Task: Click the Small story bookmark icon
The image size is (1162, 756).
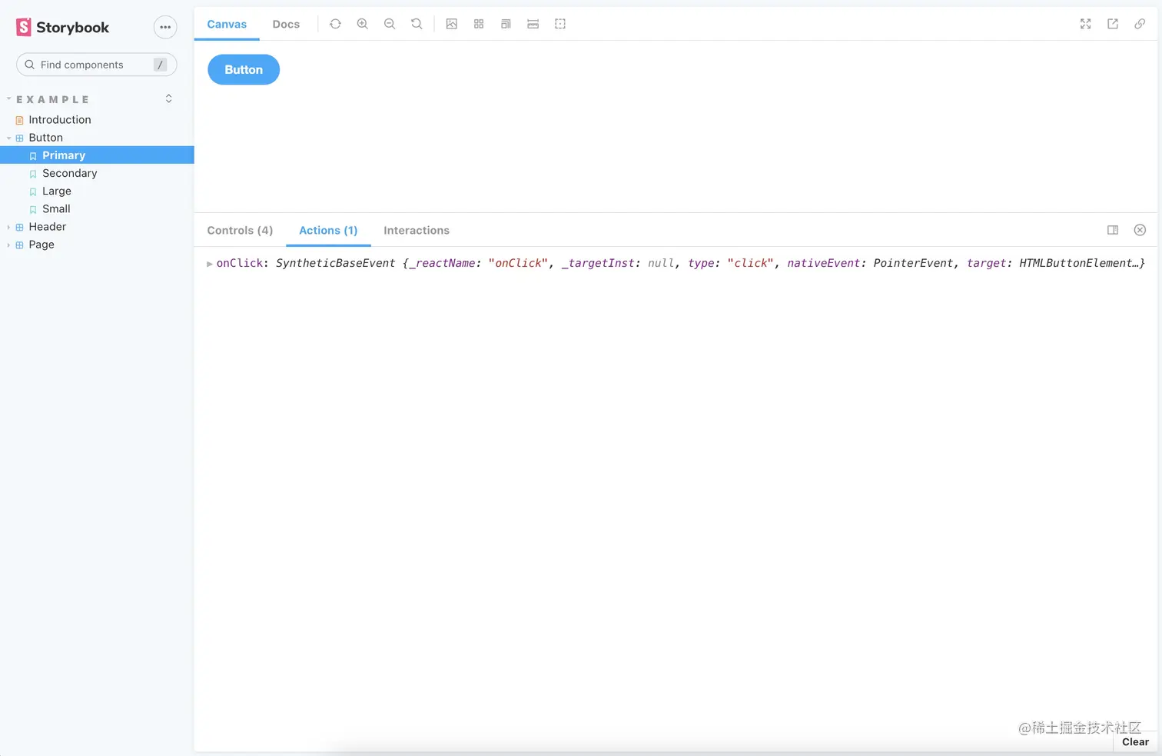Action: tap(33, 209)
